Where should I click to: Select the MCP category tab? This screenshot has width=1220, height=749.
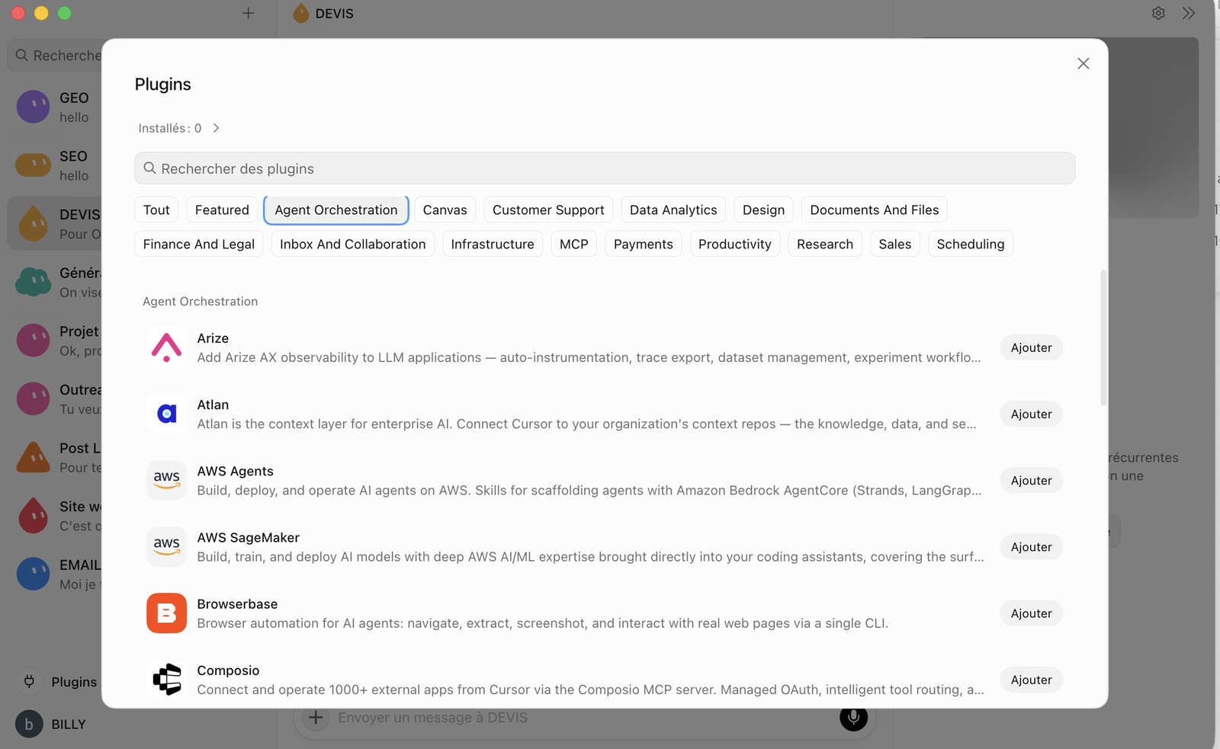[573, 244]
